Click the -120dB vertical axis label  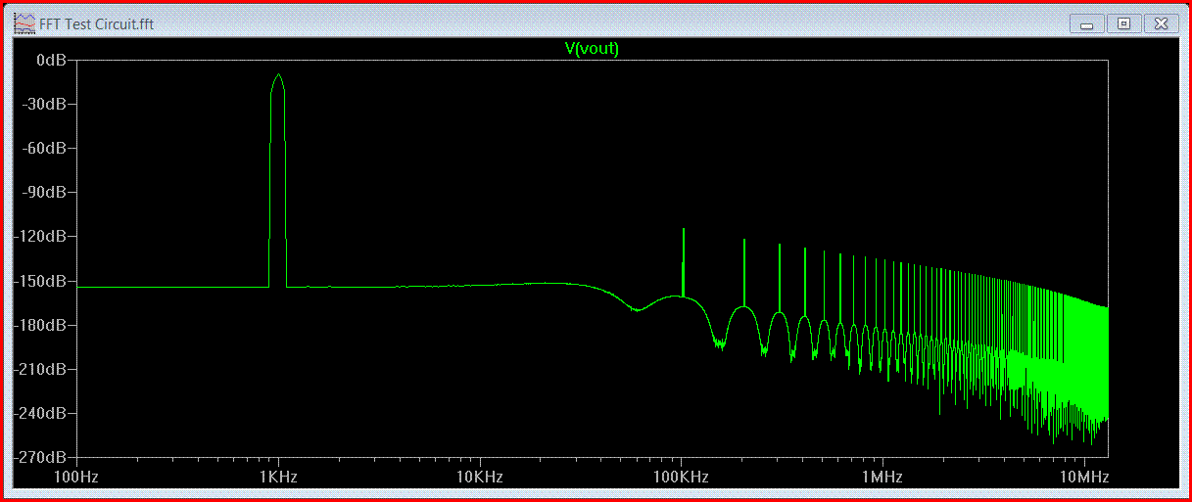[42, 237]
